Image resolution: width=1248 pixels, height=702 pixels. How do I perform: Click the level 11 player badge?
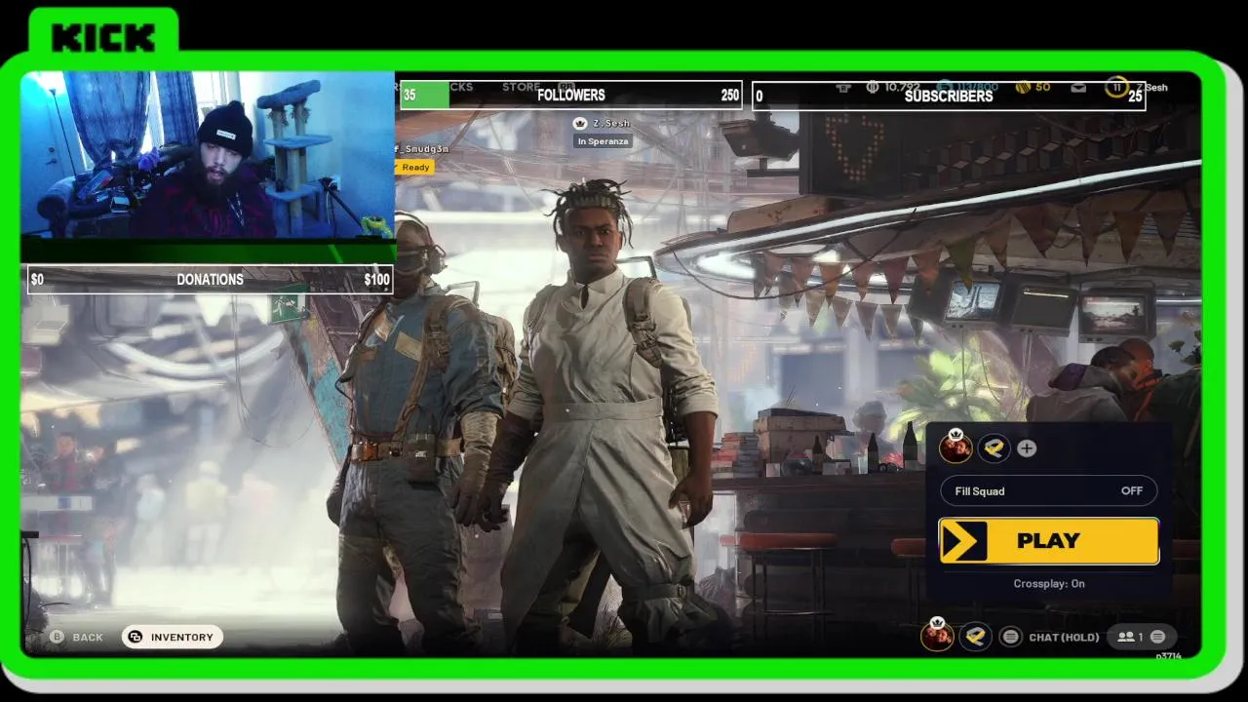(1115, 87)
